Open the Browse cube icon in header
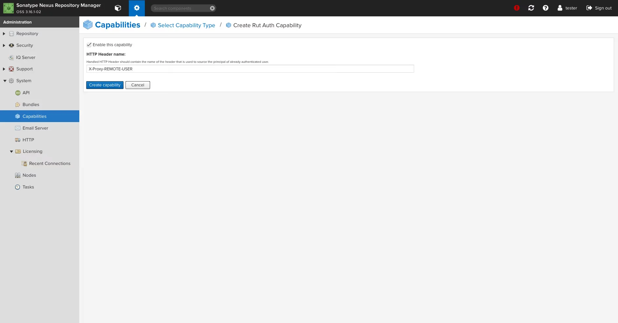The image size is (618, 323). pyautogui.click(x=118, y=8)
